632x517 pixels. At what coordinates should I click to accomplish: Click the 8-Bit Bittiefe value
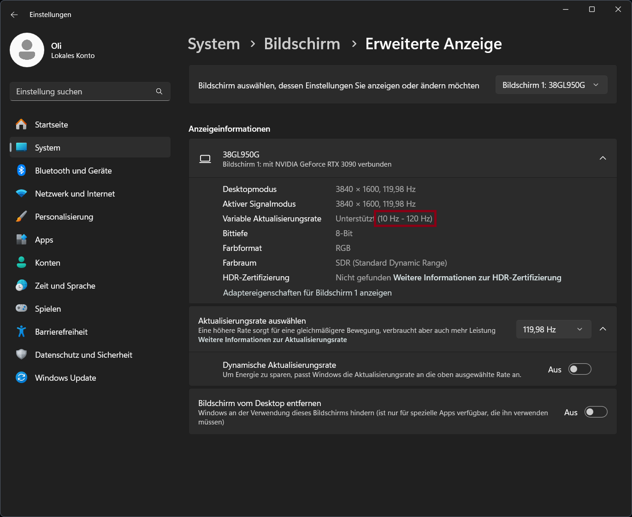point(344,233)
